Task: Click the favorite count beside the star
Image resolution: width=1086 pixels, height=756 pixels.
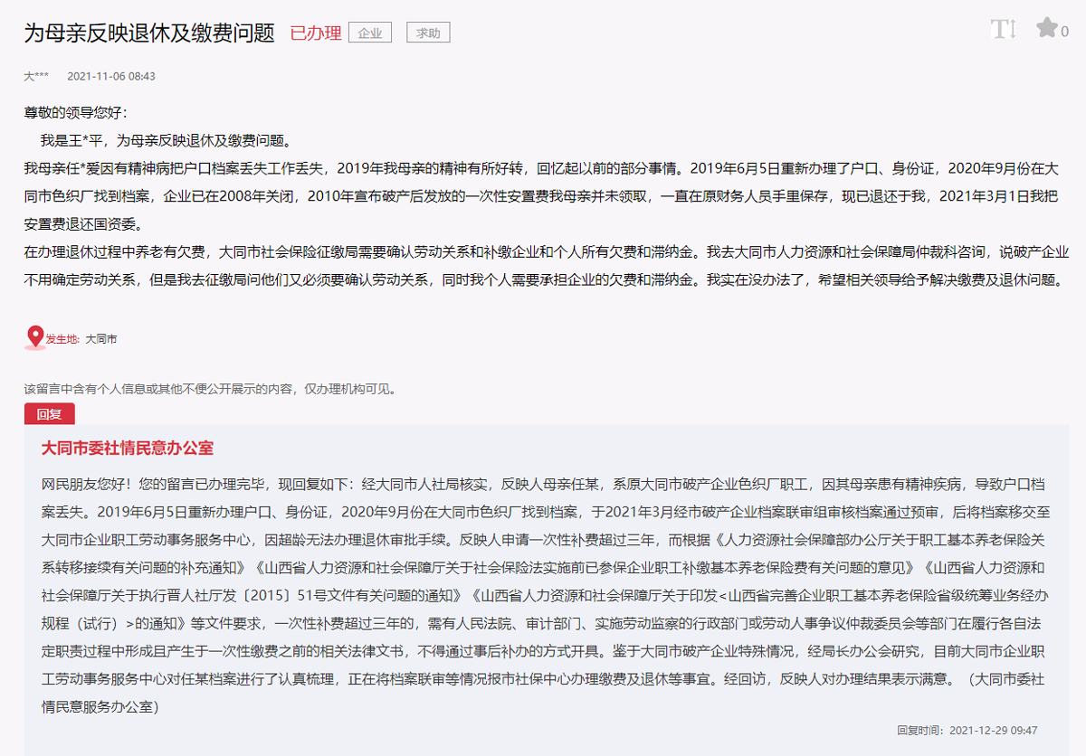Action: tap(1065, 32)
